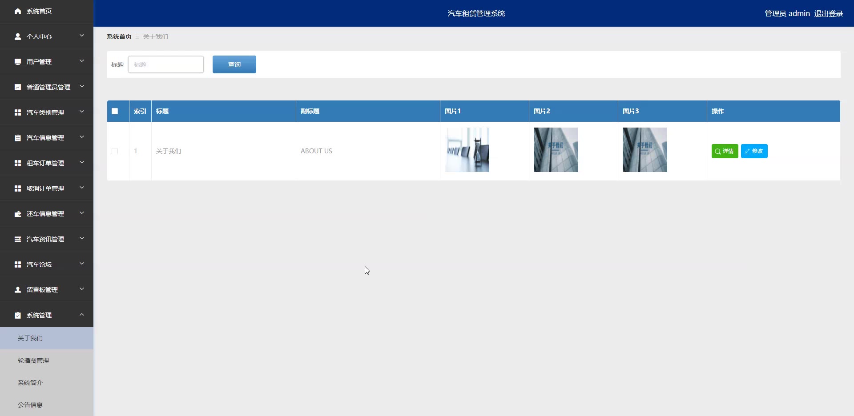Click the 关于我们 breadcrumb text
Viewport: 854px width, 416px height.
(x=155, y=36)
